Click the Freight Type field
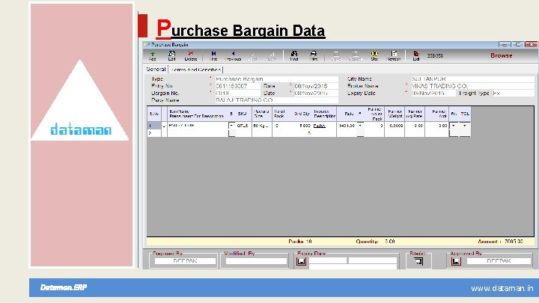 514,93
